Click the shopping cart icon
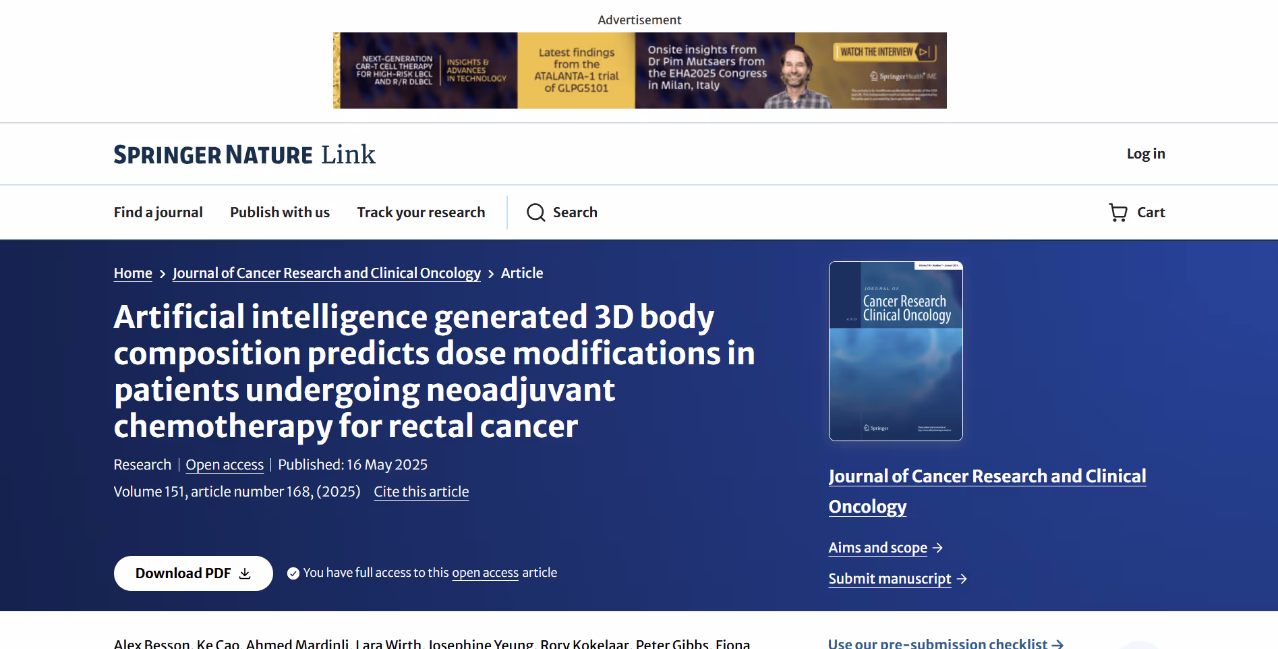 click(x=1118, y=213)
